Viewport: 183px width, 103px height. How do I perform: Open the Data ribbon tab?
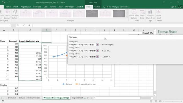tap(45, 7)
